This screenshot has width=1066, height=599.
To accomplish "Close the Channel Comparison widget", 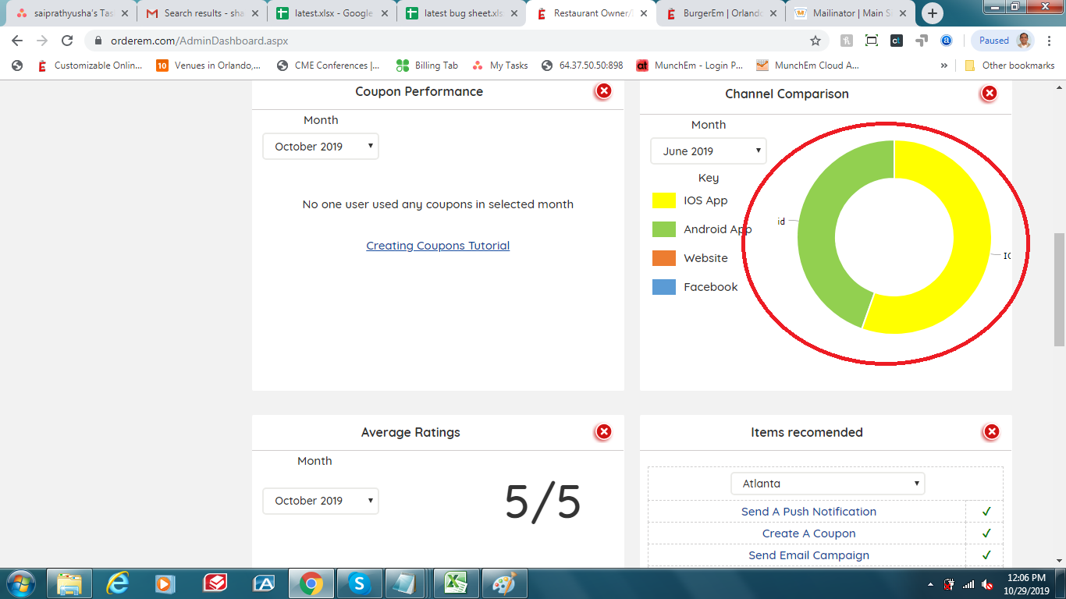I will click(x=989, y=94).
